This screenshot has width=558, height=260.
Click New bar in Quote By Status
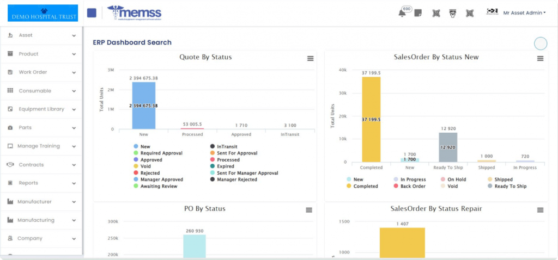pyautogui.click(x=144, y=106)
